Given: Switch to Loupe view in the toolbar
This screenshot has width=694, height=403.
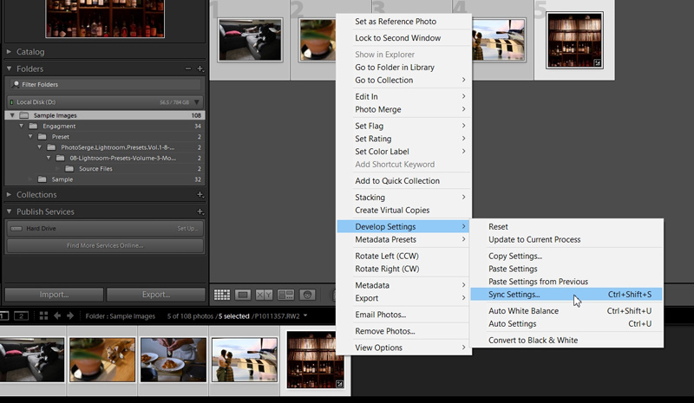Looking at the screenshot, I should pyautogui.click(x=244, y=295).
